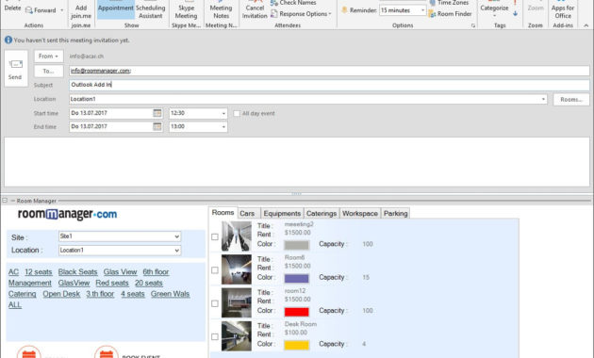
Task: Click the To... button
Action: [x=48, y=72]
